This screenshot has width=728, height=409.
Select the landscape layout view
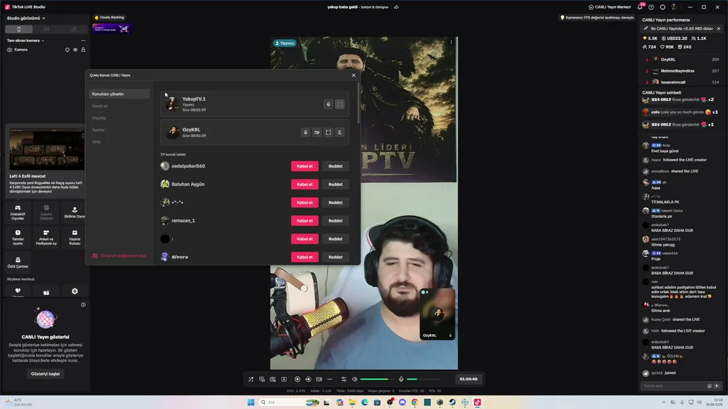(46, 29)
